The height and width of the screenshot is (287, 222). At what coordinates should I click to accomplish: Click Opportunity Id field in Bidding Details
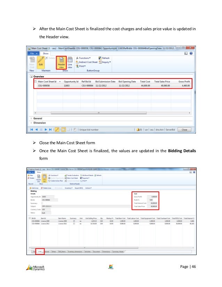(48, 197)
